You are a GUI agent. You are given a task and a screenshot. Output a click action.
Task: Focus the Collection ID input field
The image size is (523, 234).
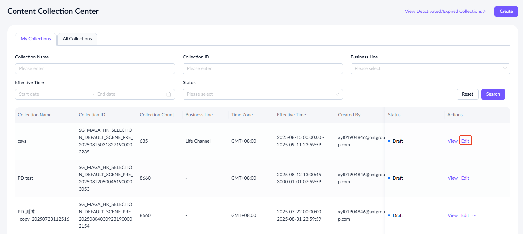pos(262,69)
